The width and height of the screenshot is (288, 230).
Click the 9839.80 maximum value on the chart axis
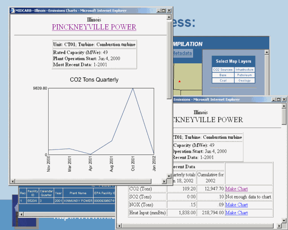(x=40, y=88)
